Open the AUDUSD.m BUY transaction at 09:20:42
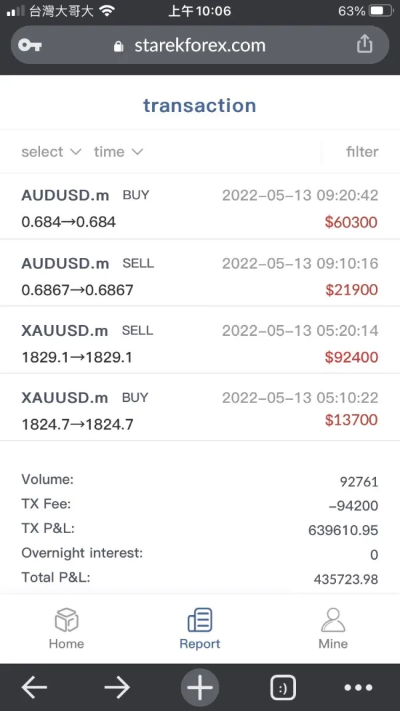Image resolution: width=400 pixels, height=711 pixels. pos(200,208)
